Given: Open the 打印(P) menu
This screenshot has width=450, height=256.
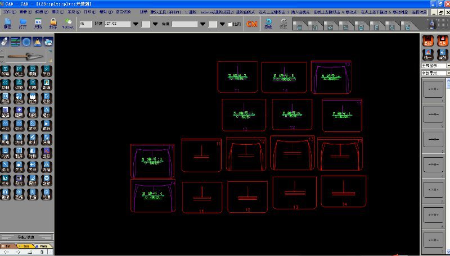Looking at the screenshot, I should (90, 12).
